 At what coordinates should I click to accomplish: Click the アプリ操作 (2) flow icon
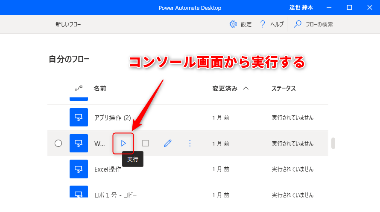pyautogui.click(x=79, y=117)
